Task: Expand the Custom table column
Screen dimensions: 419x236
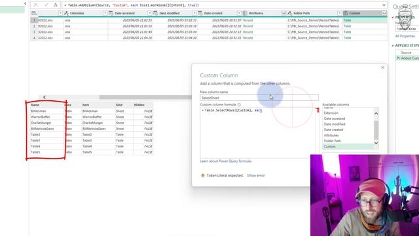Action: coord(384,13)
